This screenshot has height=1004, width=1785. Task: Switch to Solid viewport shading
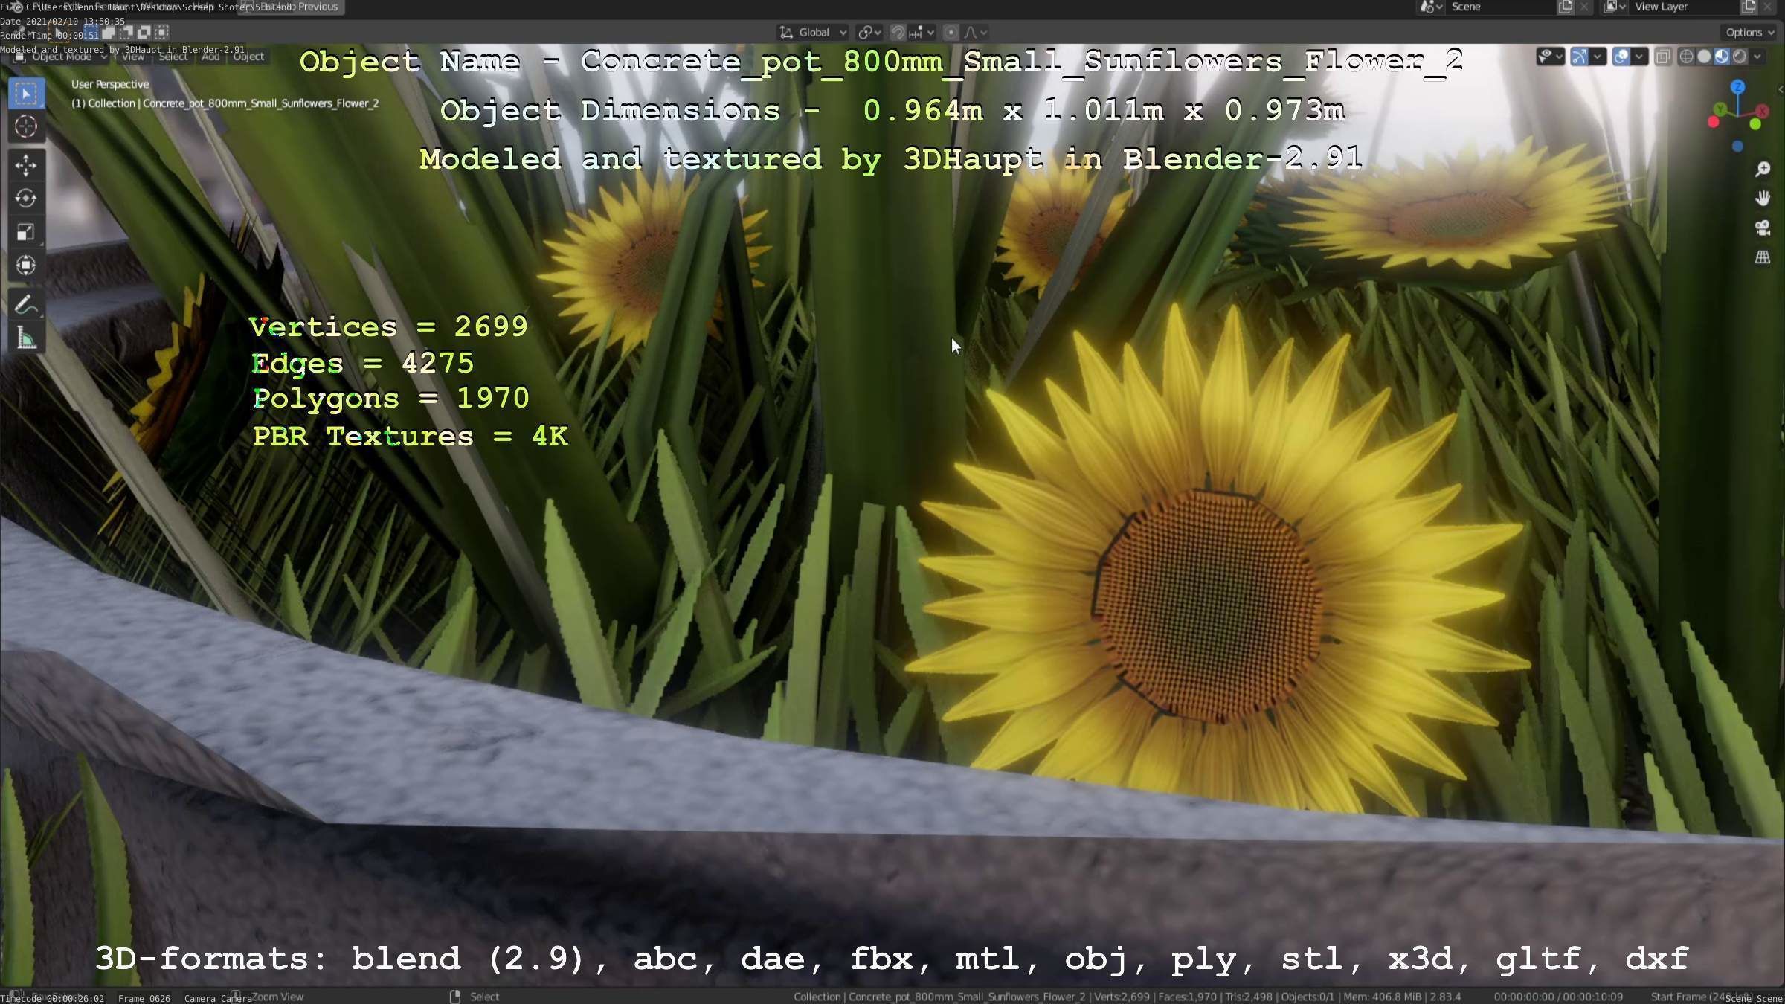(1704, 57)
